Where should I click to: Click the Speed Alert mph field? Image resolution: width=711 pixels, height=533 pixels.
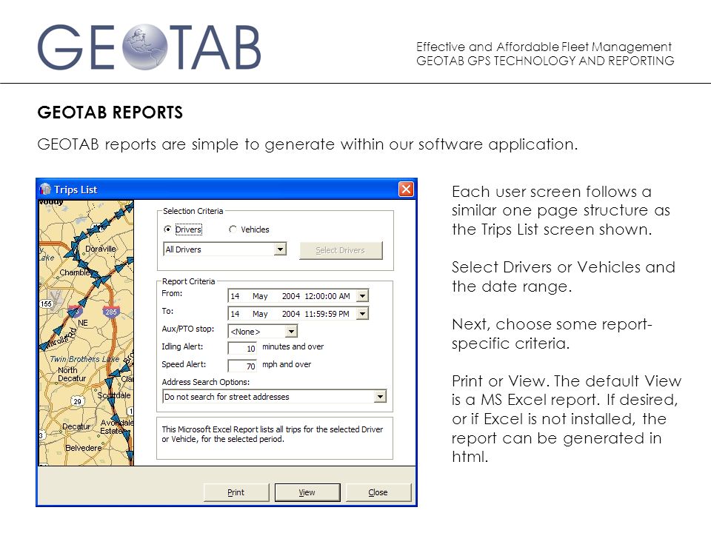(242, 366)
